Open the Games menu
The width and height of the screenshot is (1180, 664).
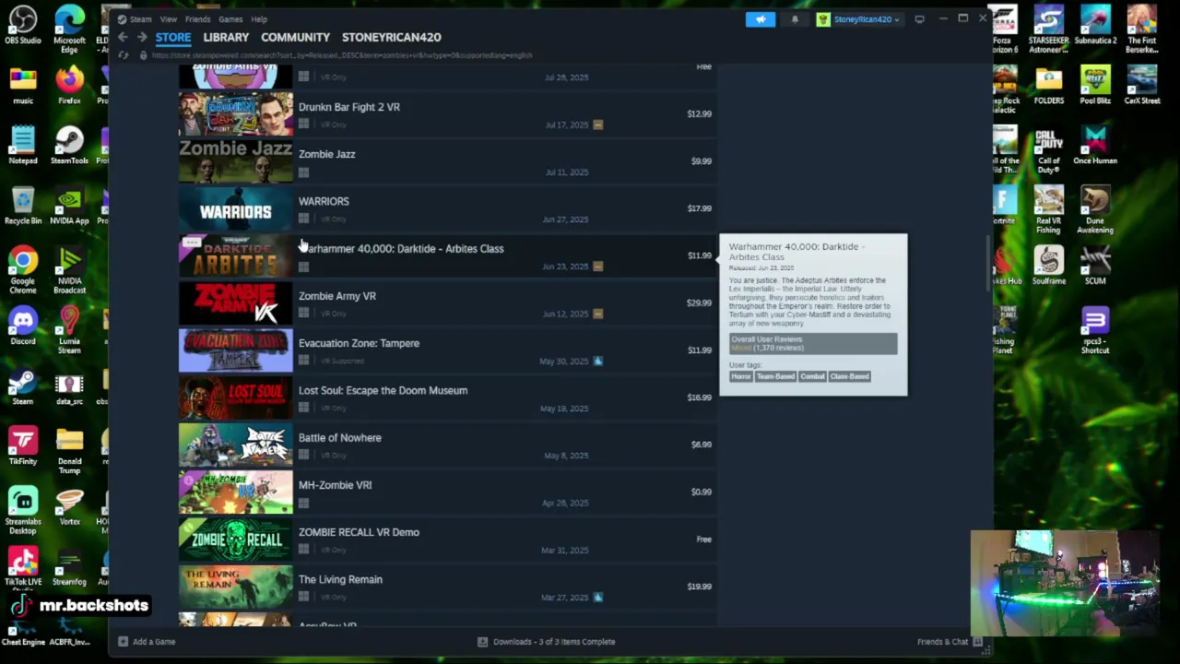(230, 19)
